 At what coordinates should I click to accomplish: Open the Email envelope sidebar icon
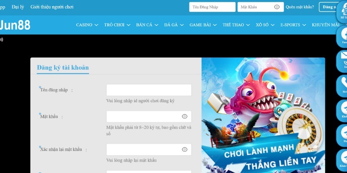[x=343, y=61]
